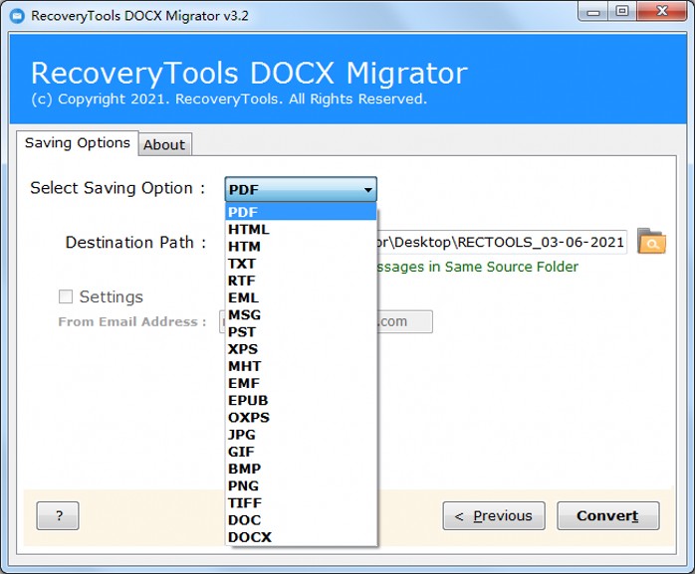Maximize the DOCX Migrator window
Viewport: 695px width, 574px height.
click(622, 12)
